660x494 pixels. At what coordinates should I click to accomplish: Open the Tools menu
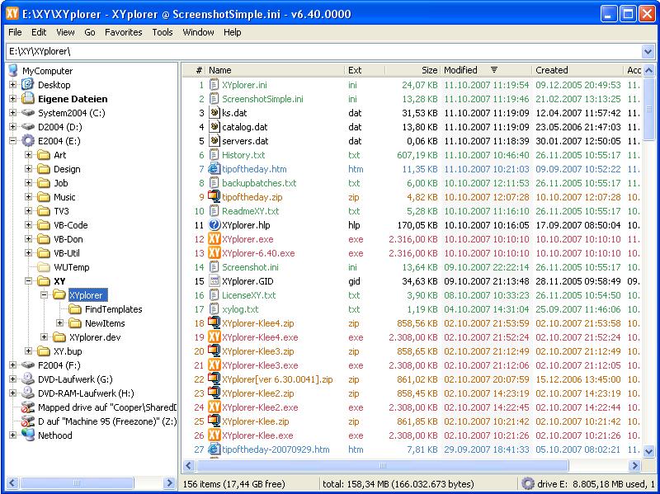click(x=162, y=32)
